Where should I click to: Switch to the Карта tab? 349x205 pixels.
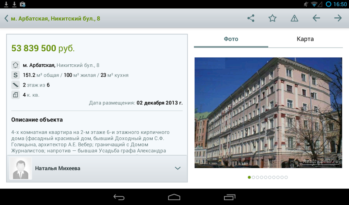pos(305,39)
